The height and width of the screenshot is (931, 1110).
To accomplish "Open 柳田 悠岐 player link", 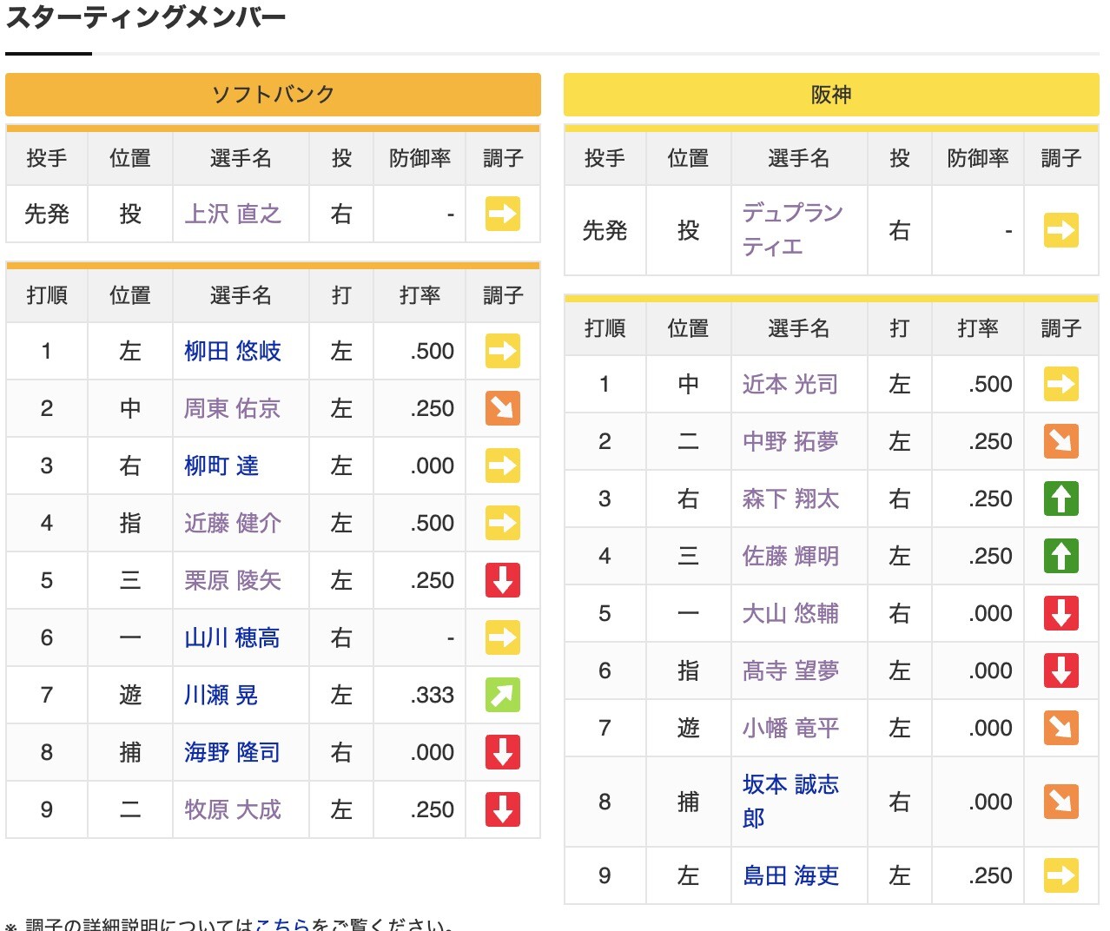I will (232, 351).
